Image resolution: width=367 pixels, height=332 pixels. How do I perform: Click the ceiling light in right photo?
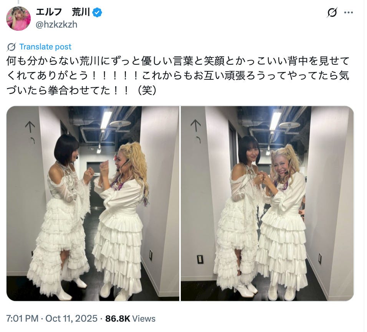[276, 120]
